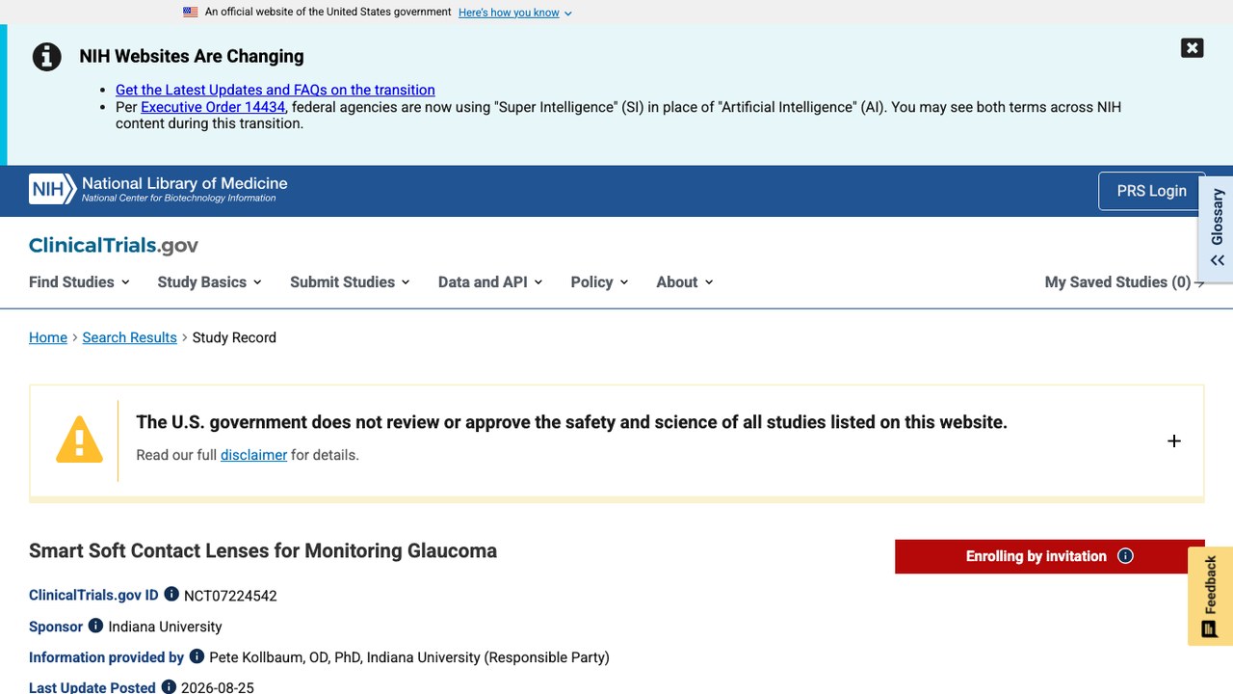Open the Find Studies menu

pos(79,281)
